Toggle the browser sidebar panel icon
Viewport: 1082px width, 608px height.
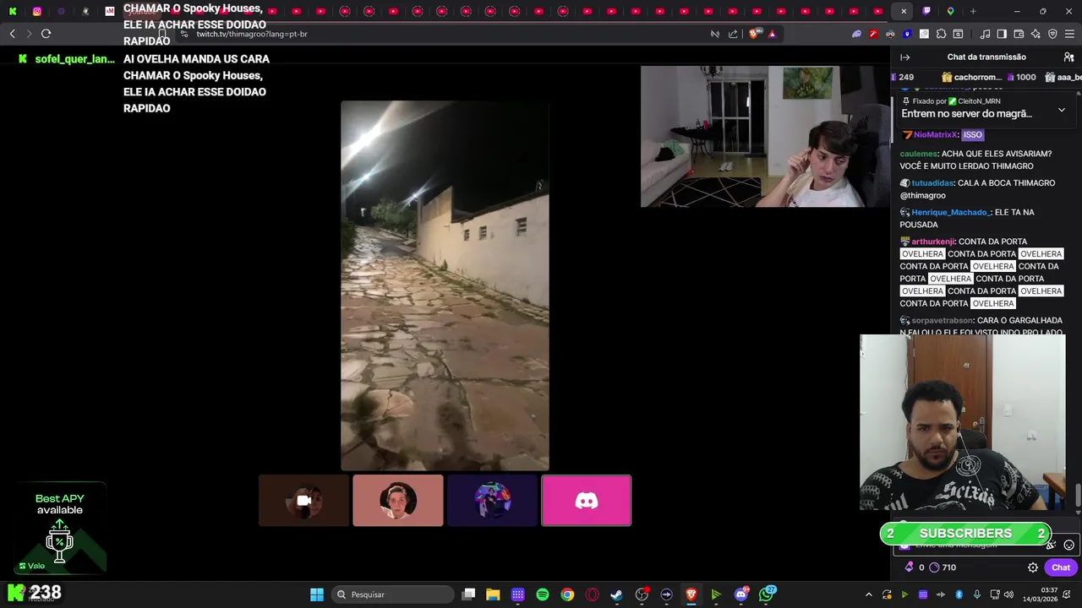(1002, 34)
